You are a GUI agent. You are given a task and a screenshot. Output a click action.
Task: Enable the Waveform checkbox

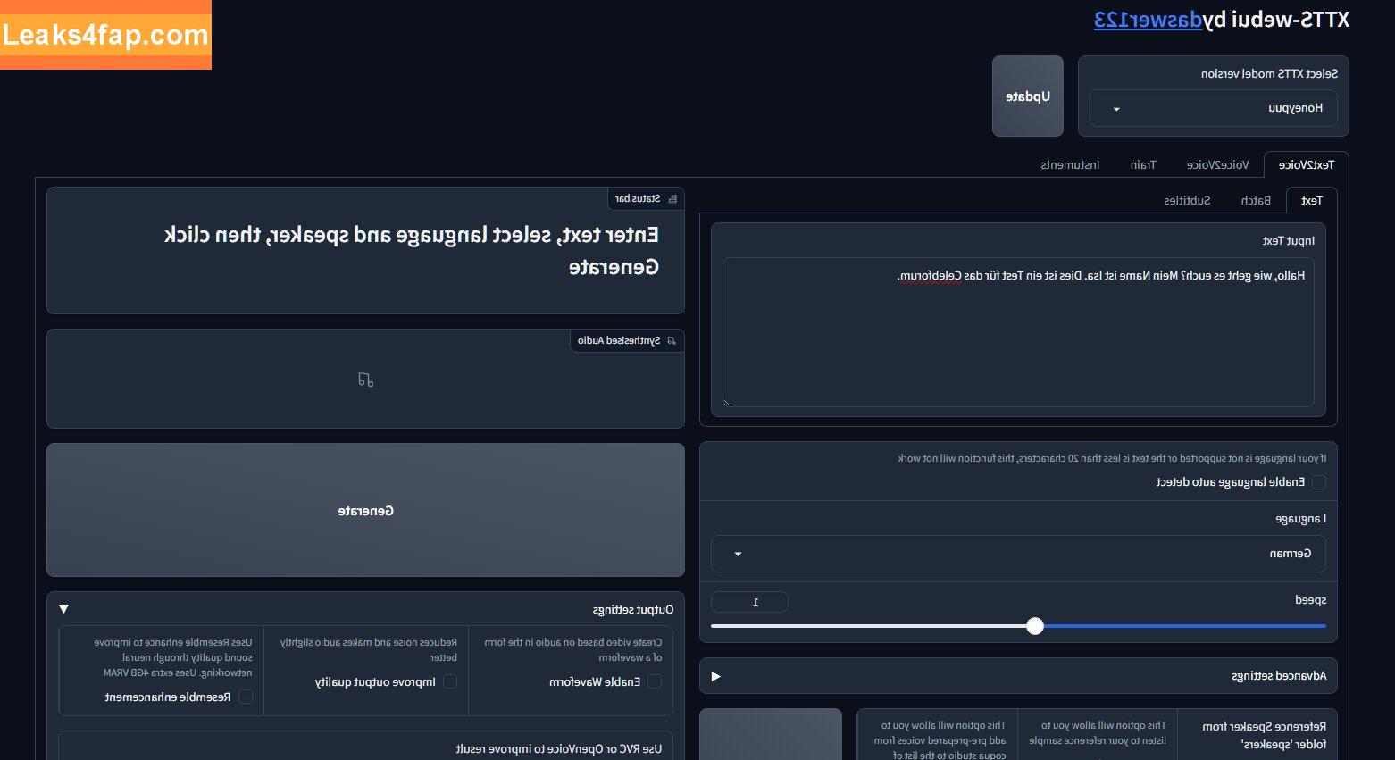tap(655, 681)
